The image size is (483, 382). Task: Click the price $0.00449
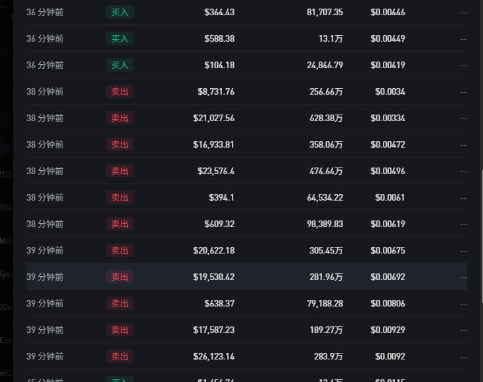tap(388, 38)
